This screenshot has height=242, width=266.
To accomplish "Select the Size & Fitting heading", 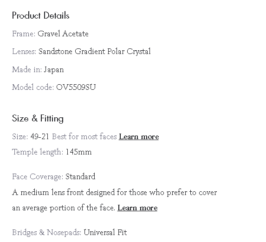I will 38,118.
